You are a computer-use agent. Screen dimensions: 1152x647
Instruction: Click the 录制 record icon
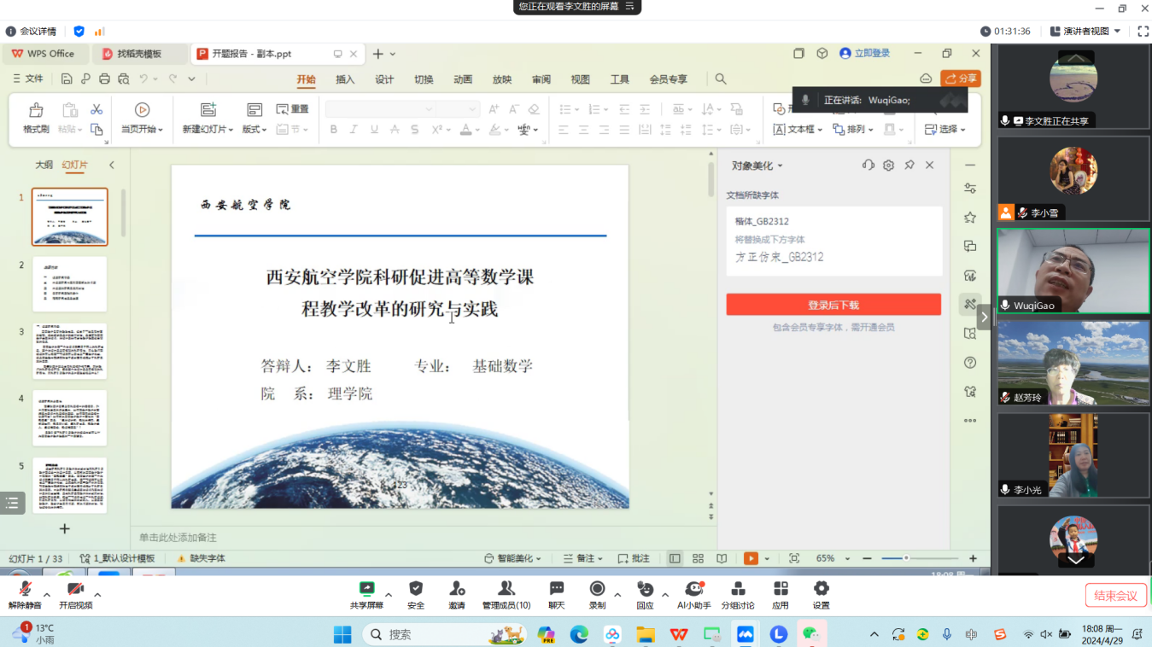[597, 589]
